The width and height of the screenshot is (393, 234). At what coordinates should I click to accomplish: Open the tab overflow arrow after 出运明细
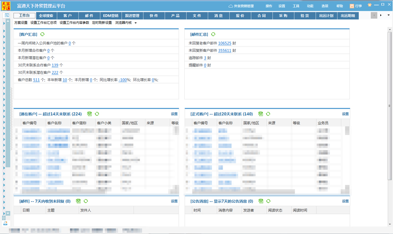pos(381,16)
